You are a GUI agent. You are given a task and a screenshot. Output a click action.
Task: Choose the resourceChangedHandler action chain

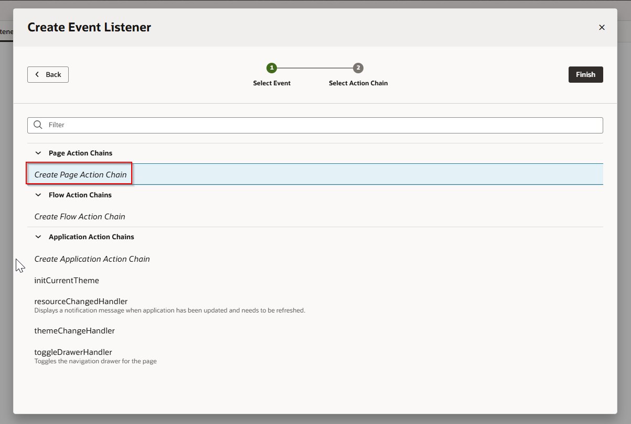pos(81,302)
